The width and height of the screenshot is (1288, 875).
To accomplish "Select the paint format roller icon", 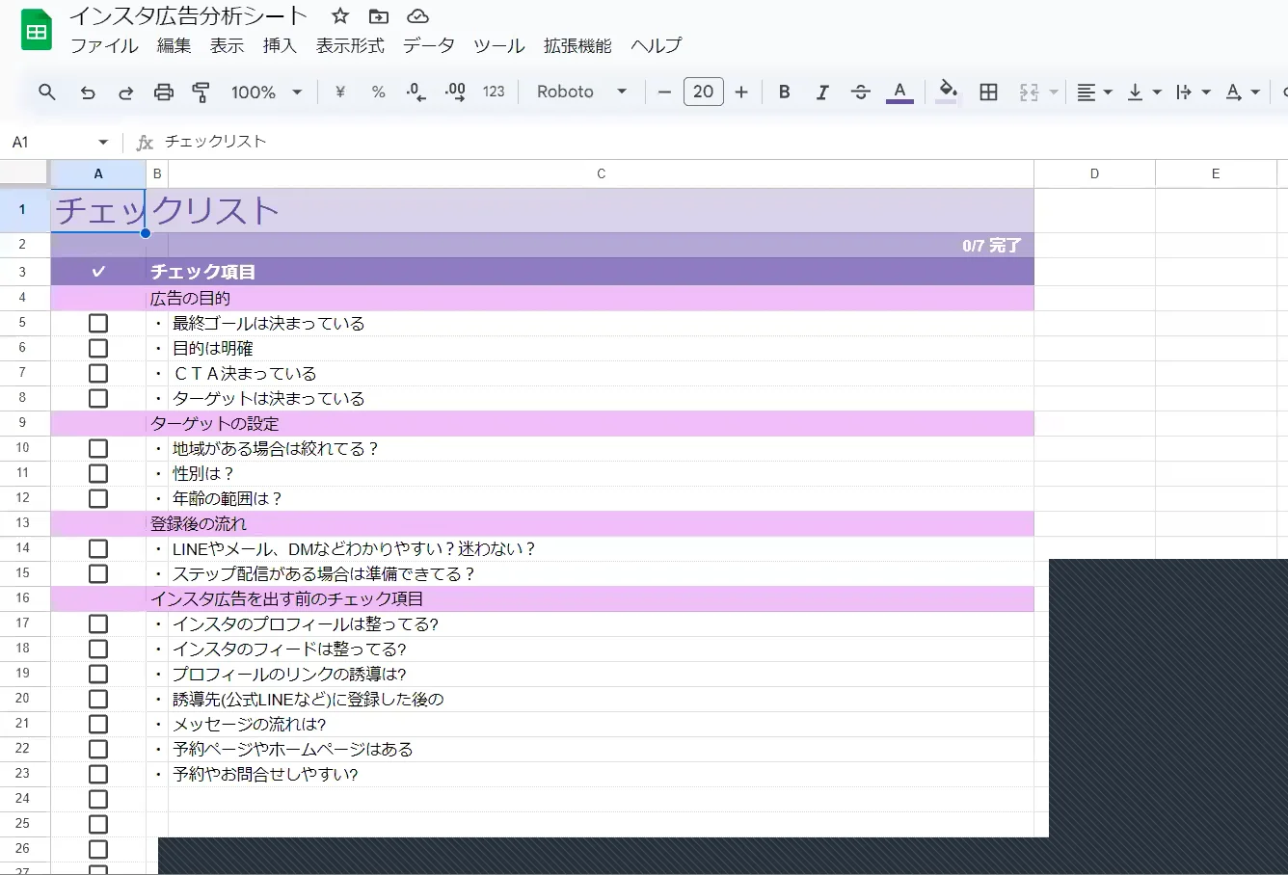I will point(201,93).
